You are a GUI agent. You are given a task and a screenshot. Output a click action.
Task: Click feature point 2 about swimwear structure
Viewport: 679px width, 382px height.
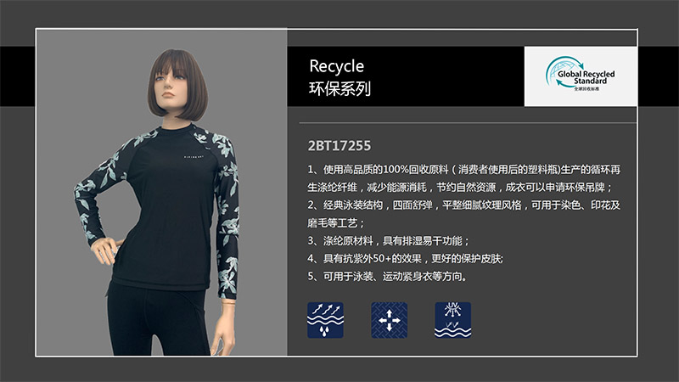(463, 214)
